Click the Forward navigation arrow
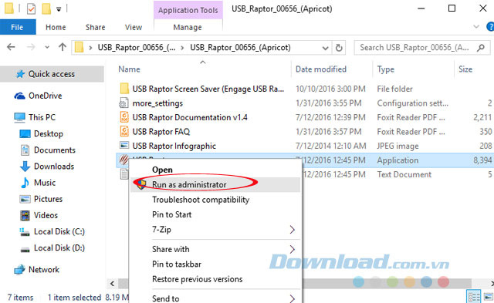Image resolution: width=494 pixels, height=303 pixels. 31,47
